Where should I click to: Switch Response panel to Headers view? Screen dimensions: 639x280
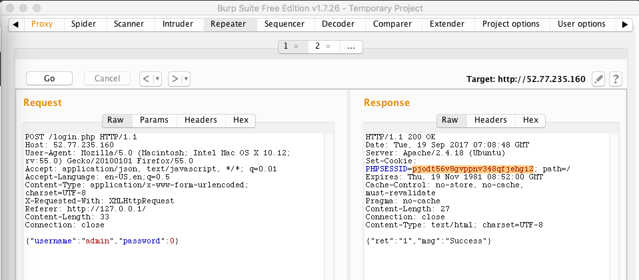(x=490, y=120)
